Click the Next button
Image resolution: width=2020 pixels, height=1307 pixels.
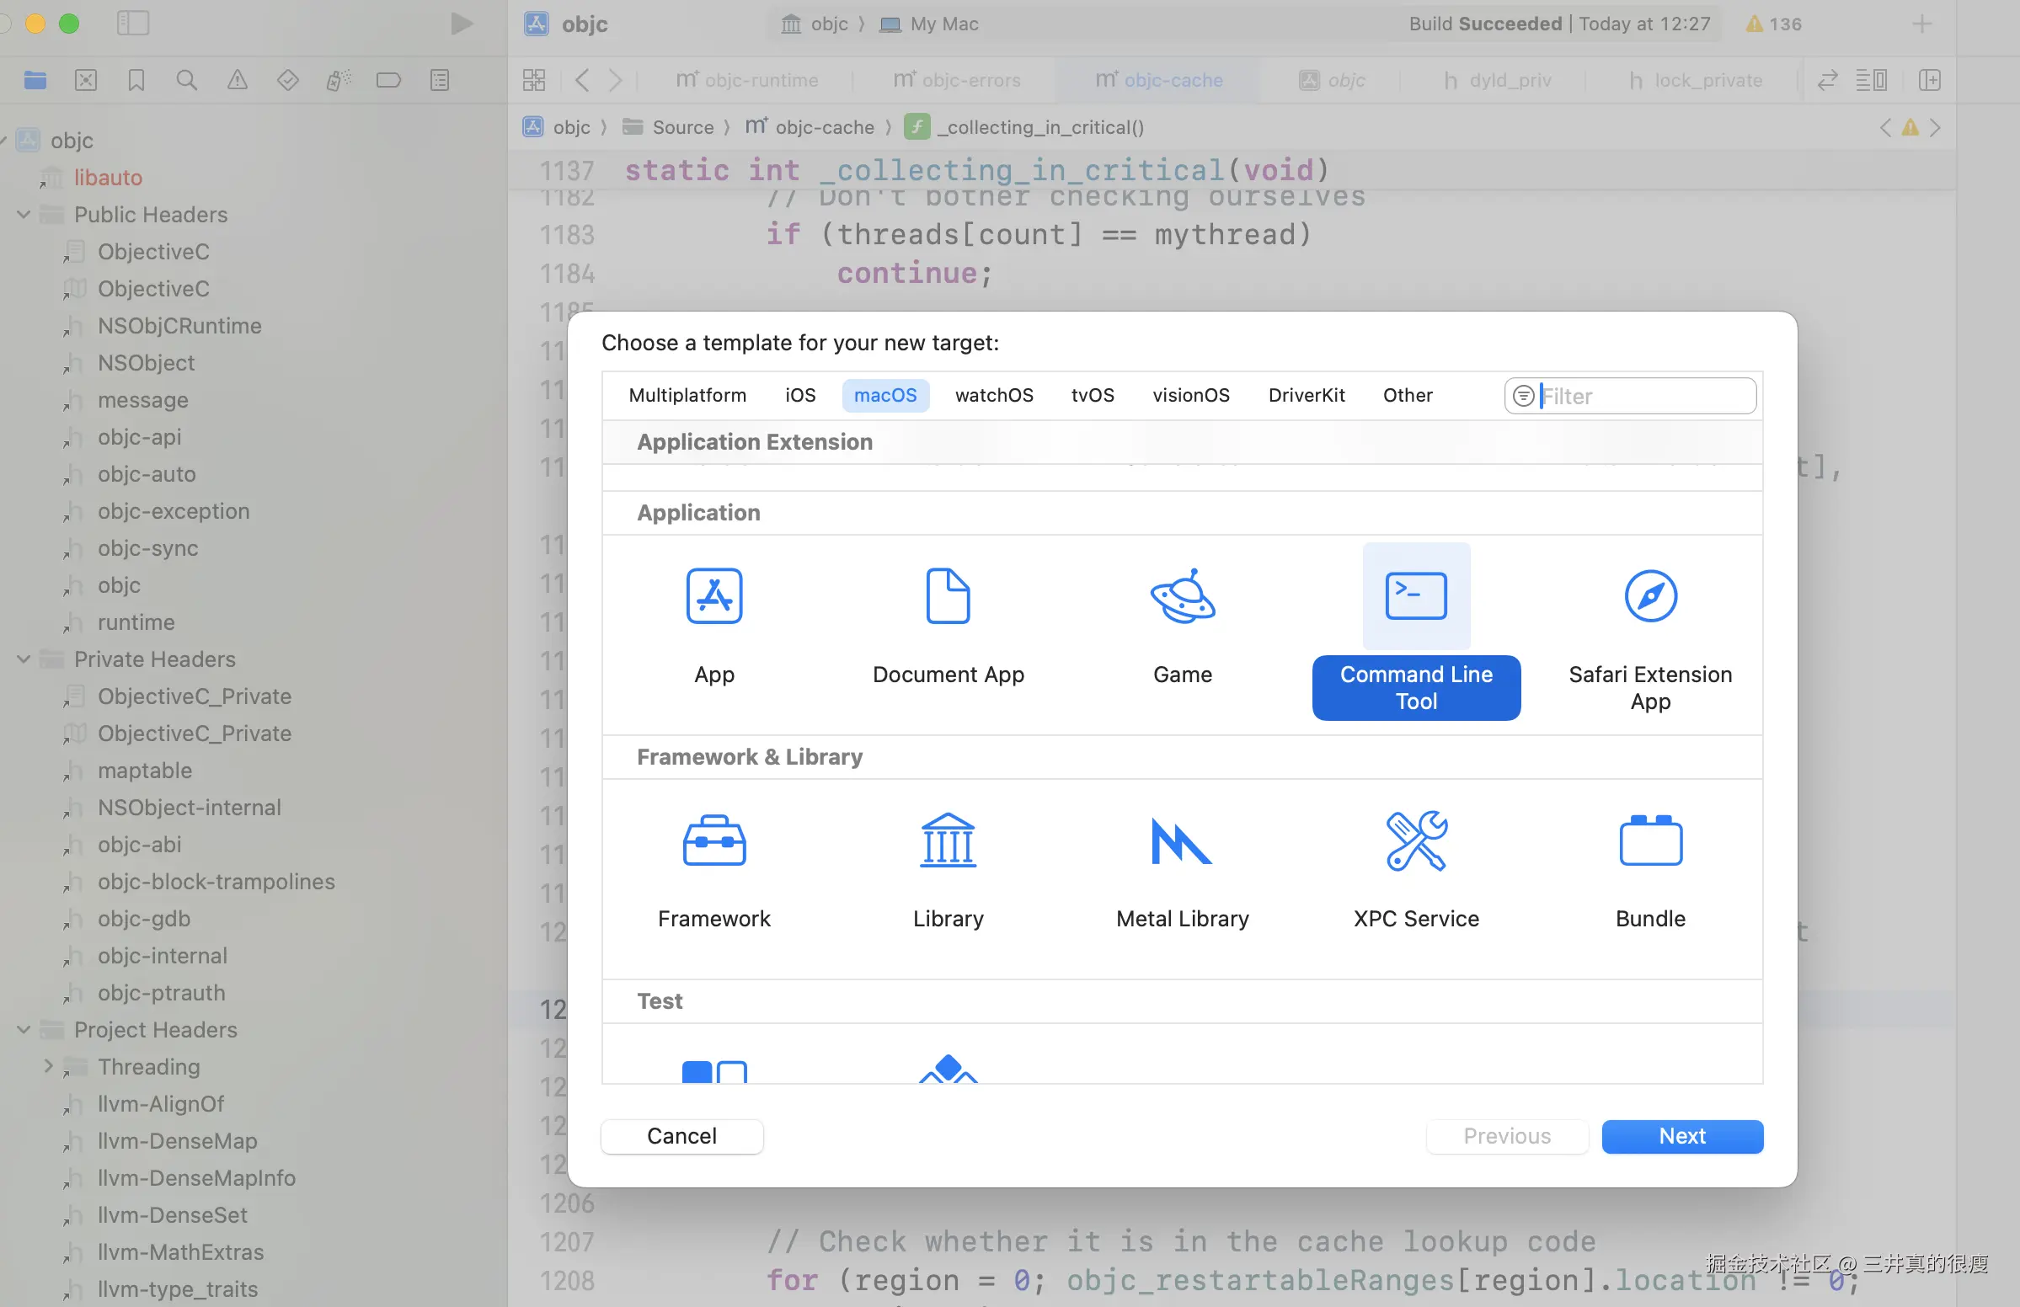point(1681,1136)
